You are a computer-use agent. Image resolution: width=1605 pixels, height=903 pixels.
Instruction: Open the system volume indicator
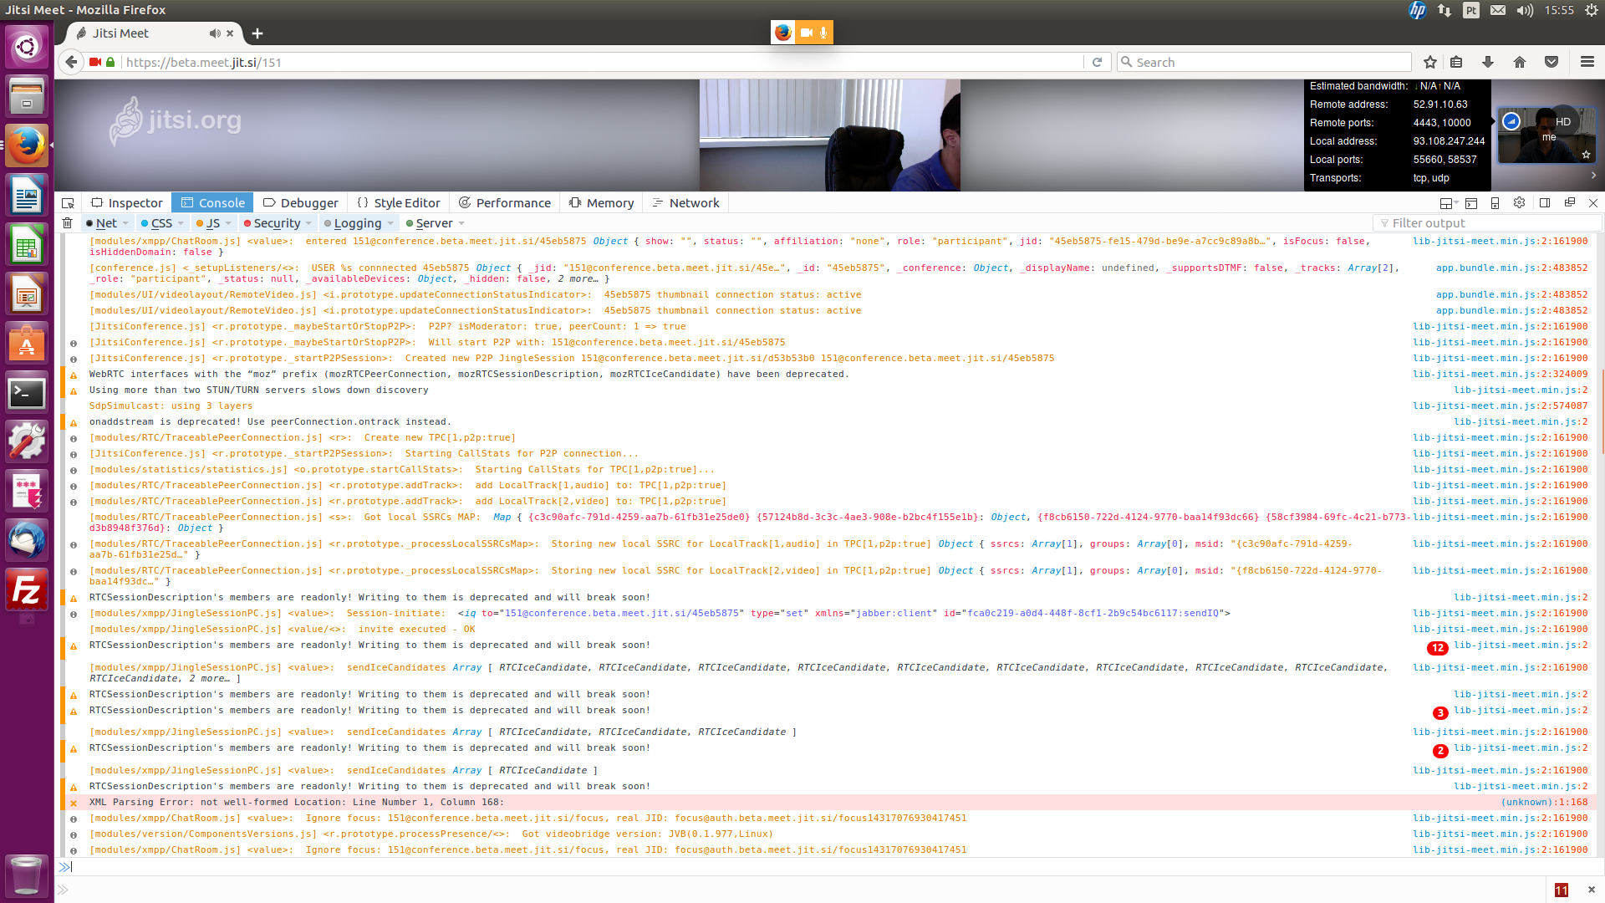click(x=1525, y=10)
